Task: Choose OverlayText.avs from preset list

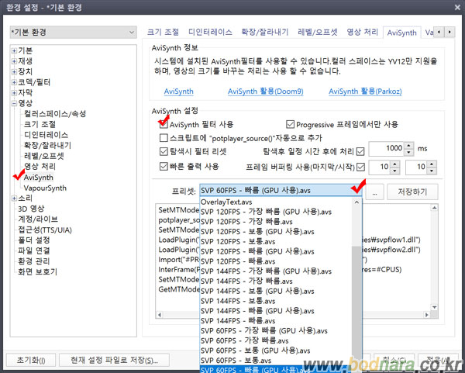Action: (x=277, y=202)
